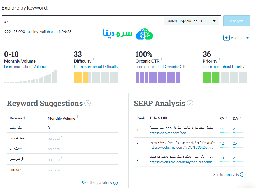Click the plus icon beside Add to
Screen dimensions: 256x188
coord(226,38)
